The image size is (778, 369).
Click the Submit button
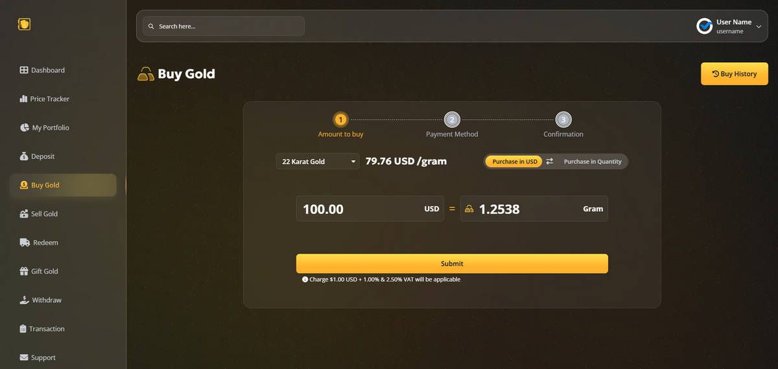click(x=452, y=263)
